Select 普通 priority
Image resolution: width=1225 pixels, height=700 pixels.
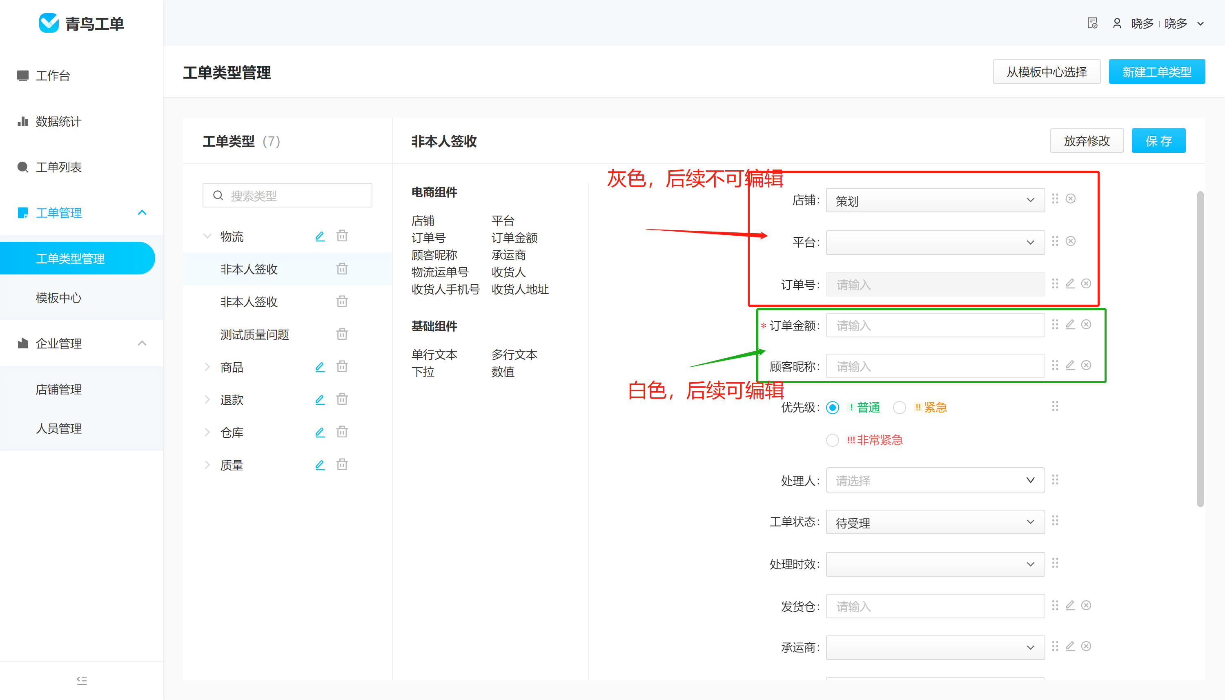[832, 408]
